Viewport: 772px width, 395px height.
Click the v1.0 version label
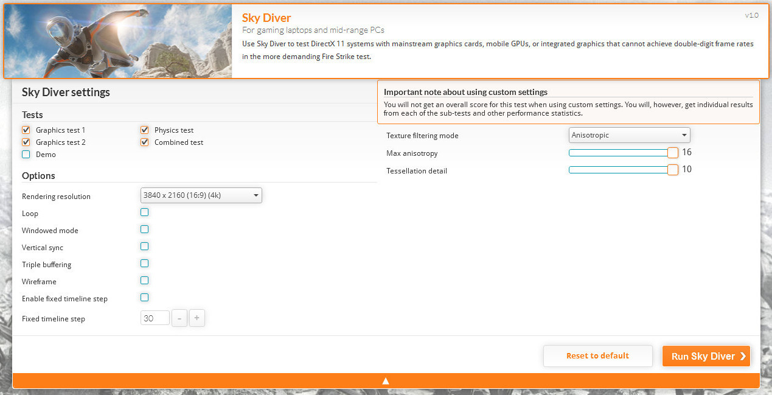point(752,15)
